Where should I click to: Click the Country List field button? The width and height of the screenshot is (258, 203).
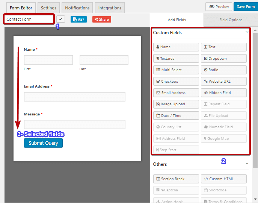176,127
